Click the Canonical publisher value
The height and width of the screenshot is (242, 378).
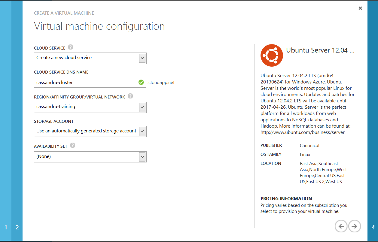coord(309,146)
